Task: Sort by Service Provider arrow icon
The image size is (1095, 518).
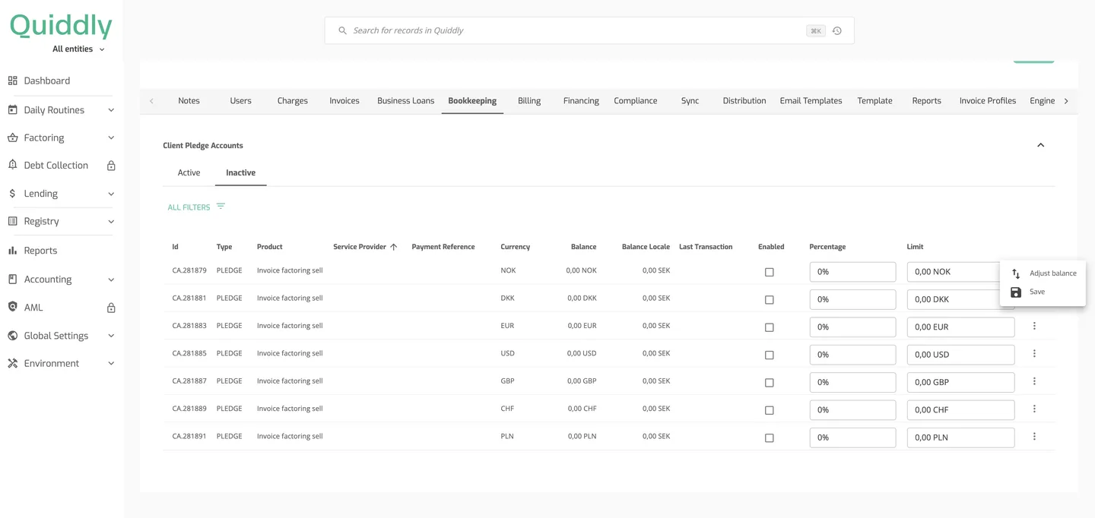Action: click(394, 247)
